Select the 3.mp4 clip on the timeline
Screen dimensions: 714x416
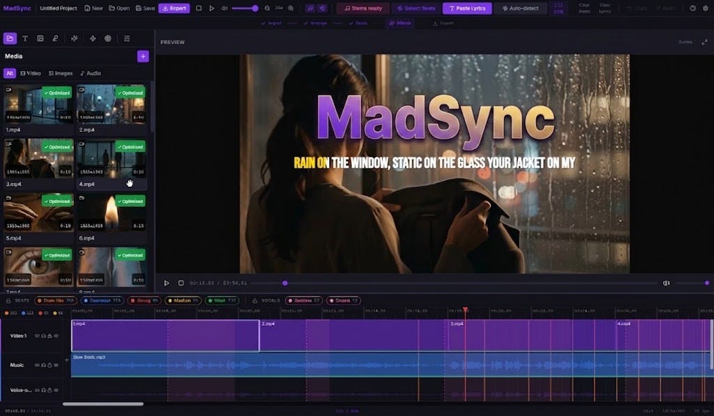[532, 335]
